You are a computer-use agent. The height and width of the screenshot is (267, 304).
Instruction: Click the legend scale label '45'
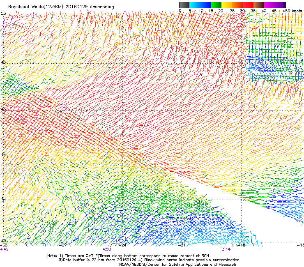click(x=274, y=11)
